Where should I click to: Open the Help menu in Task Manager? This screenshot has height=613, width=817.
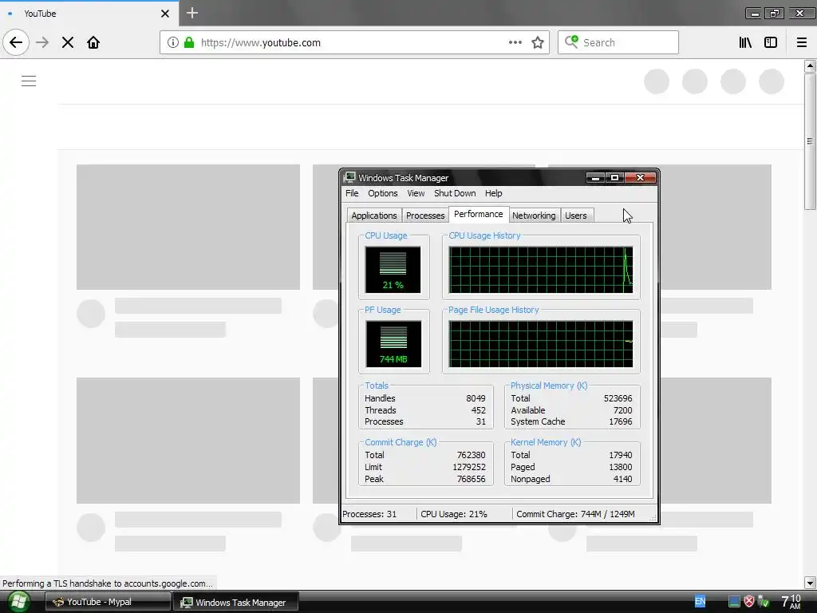click(493, 193)
